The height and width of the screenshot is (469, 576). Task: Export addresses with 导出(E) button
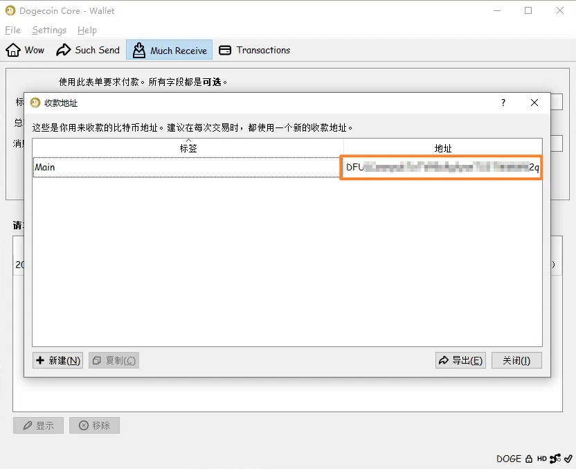coord(460,360)
